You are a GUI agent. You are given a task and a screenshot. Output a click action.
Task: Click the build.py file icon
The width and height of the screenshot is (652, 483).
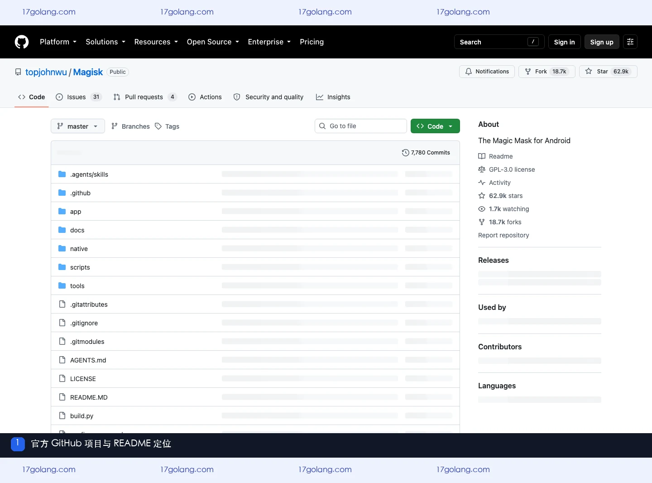[62, 415]
